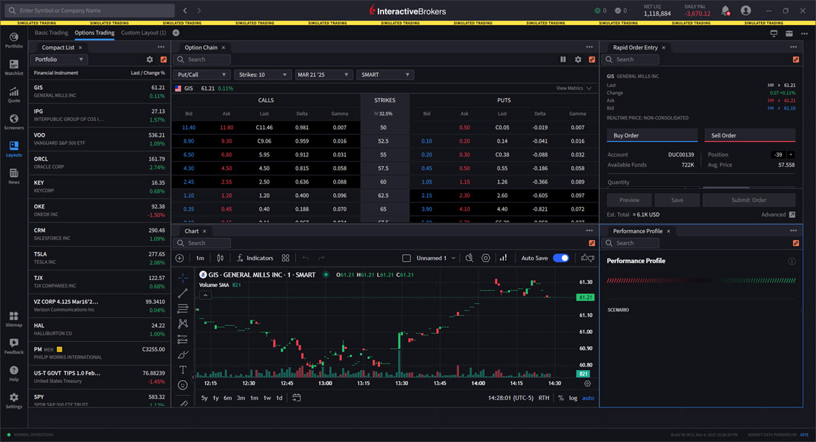Select the trend line drawing tool
The image size is (816, 442).
point(183,293)
